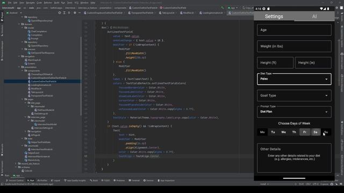
Task: Open the Goal Type dropdown
Action: point(294,95)
